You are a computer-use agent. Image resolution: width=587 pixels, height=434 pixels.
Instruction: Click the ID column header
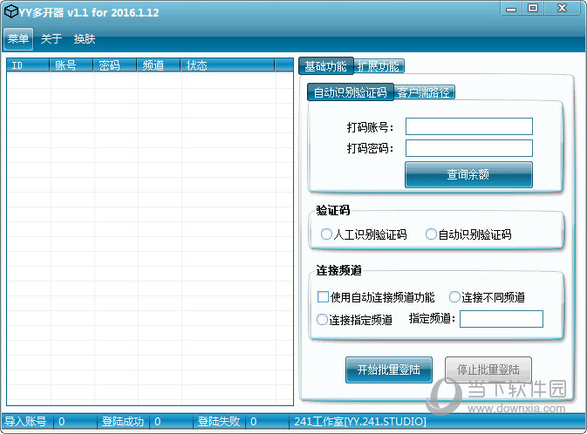[28, 65]
